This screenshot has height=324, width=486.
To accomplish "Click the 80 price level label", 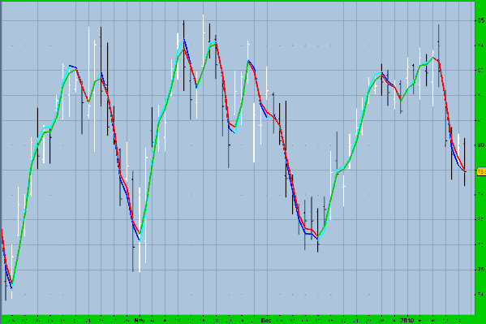I will click(481, 145).
